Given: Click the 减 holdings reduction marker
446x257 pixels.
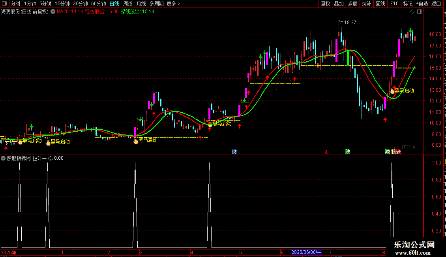Looking at the screenshot, I should point(387,151).
